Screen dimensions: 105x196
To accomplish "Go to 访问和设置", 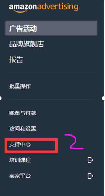I will coord(23,129).
